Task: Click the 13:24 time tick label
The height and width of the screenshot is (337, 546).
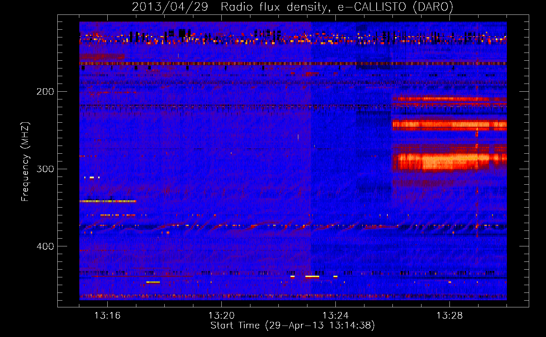Action: (x=335, y=316)
